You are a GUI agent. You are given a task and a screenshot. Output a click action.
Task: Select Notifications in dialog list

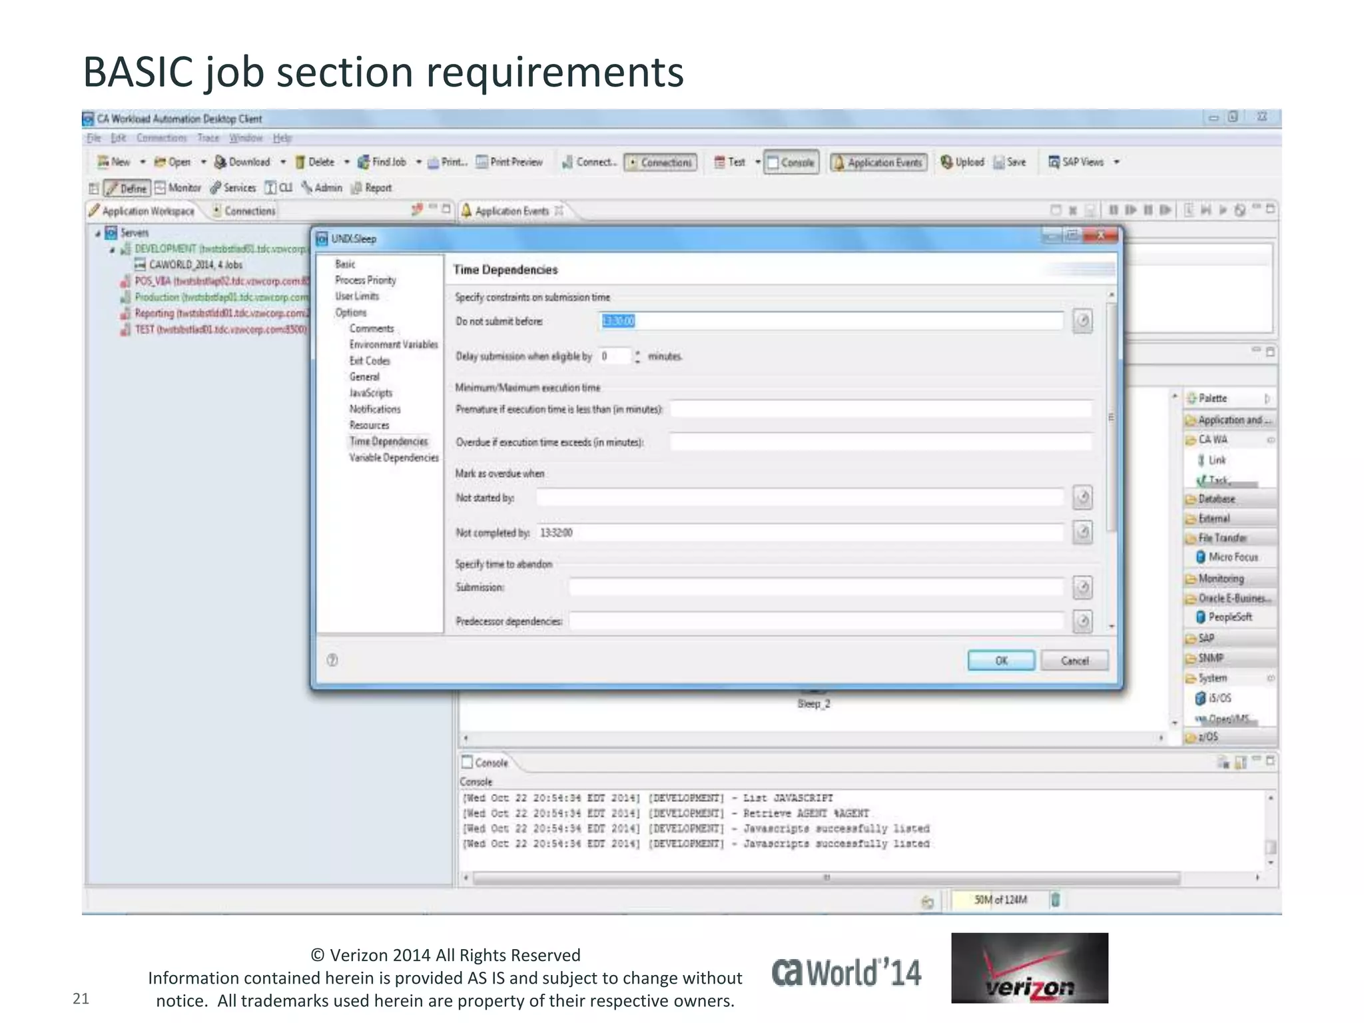pos(375,409)
